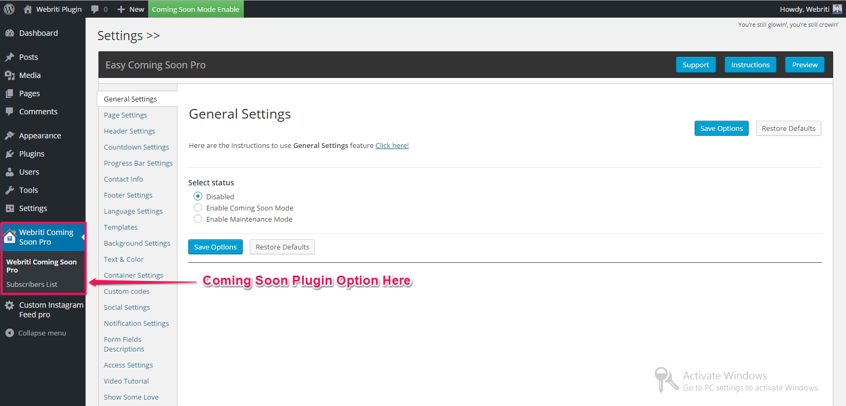The image size is (846, 406).
Task: Click the Appearance paintbrush icon
Action: pos(10,136)
